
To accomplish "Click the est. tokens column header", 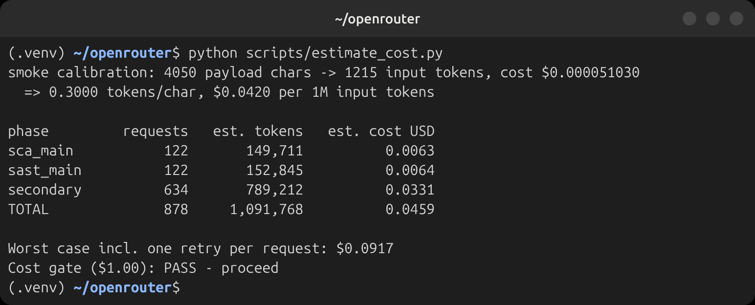I will [x=258, y=131].
